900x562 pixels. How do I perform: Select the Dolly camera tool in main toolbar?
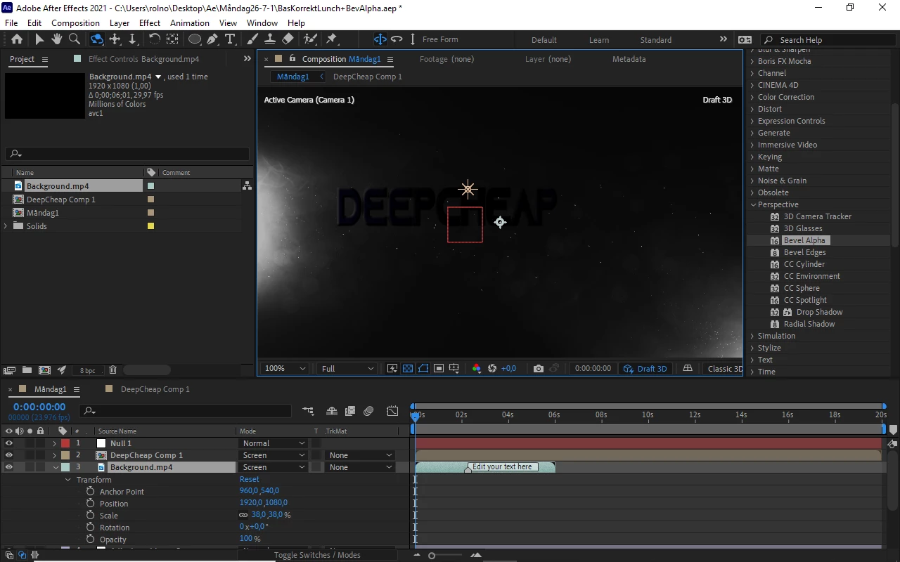coord(132,39)
